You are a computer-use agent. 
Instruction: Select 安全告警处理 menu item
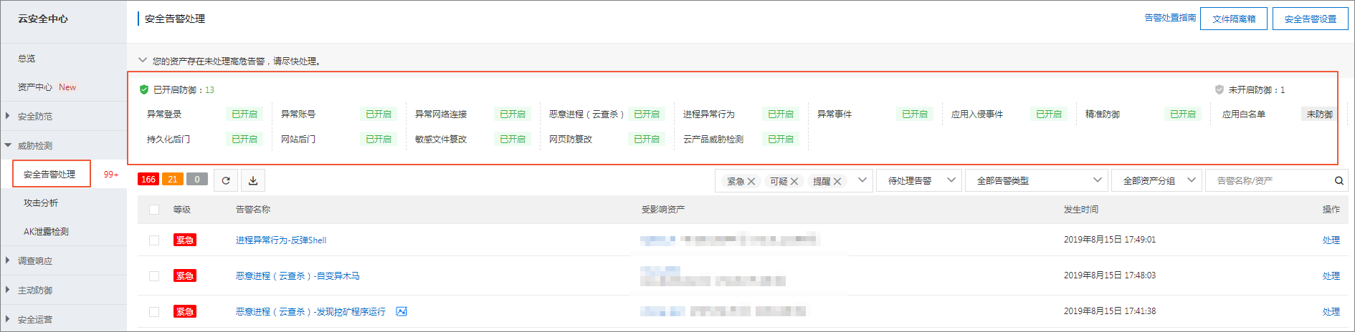49,174
